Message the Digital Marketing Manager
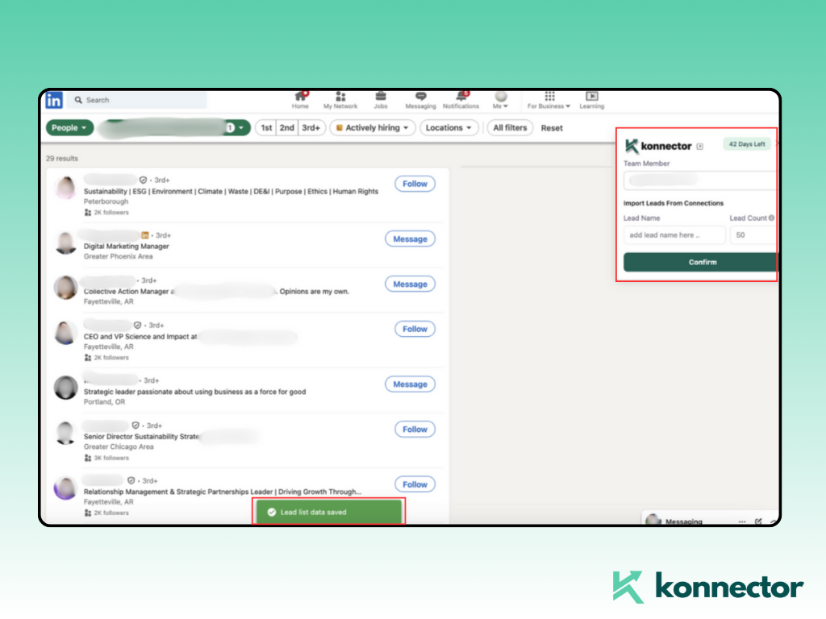826x619 pixels. click(410, 239)
